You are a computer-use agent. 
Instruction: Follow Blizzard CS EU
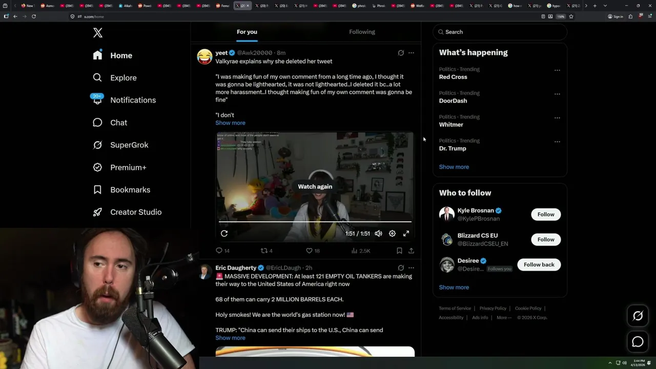click(546, 239)
